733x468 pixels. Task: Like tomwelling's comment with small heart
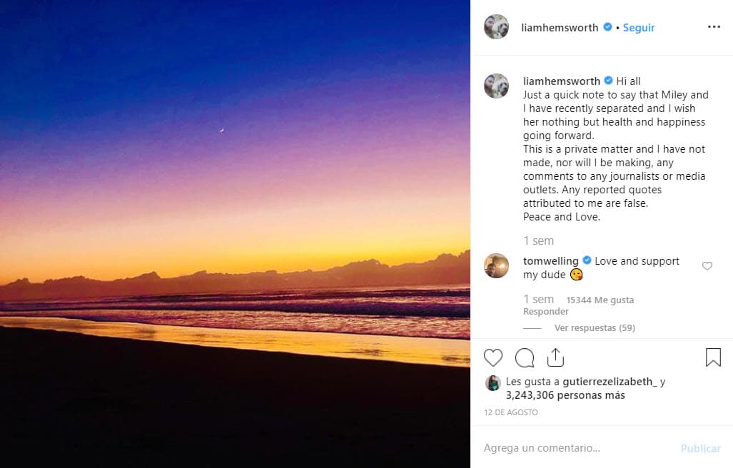pos(707,266)
